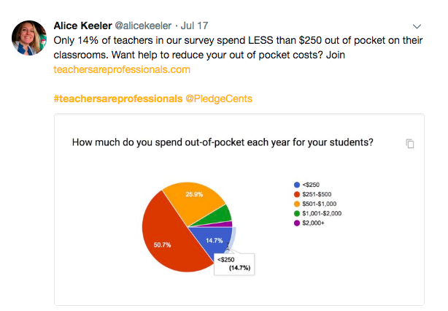Open the @alicekeeler handle link
The height and width of the screenshot is (311, 448).
click(x=143, y=26)
